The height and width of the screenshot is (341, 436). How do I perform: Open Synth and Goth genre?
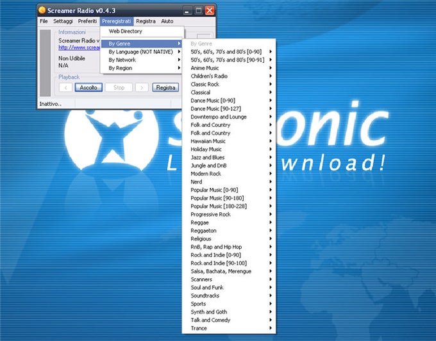coord(229,312)
